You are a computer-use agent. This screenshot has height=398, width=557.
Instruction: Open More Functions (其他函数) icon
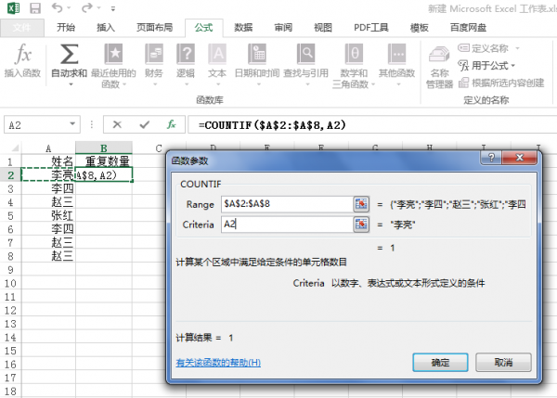tap(396, 54)
